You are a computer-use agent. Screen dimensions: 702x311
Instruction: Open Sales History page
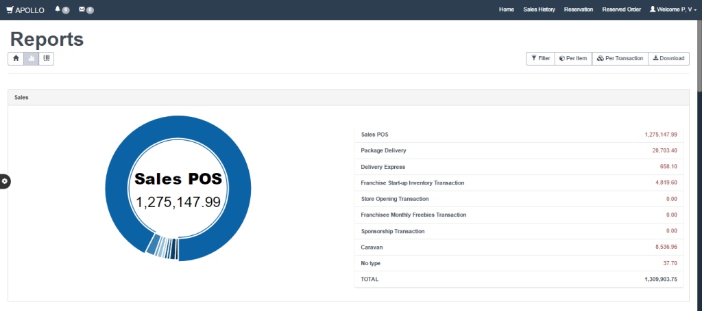(539, 10)
